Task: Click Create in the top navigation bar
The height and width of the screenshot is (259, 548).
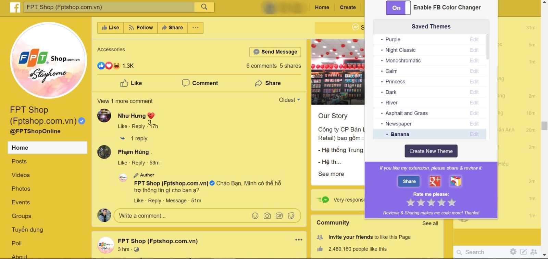Action: (348, 7)
